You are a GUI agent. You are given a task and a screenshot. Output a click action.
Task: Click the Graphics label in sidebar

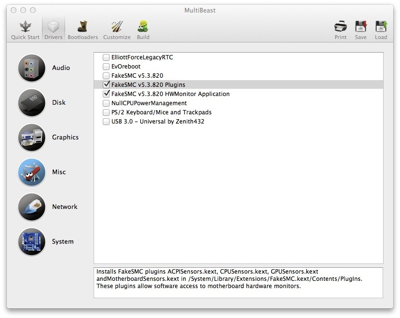click(x=65, y=138)
